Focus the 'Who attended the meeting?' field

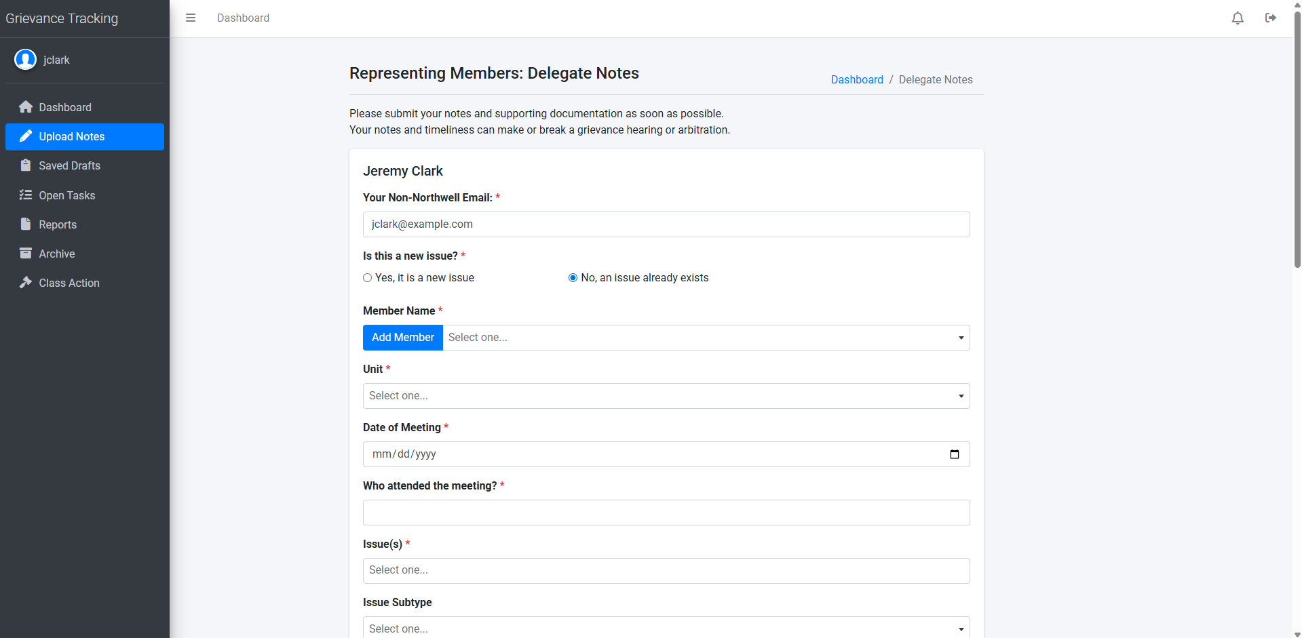click(x=666, y=513)
